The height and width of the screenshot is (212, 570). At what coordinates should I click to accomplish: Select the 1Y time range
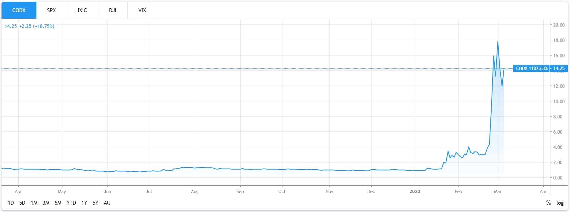[84, 203]
